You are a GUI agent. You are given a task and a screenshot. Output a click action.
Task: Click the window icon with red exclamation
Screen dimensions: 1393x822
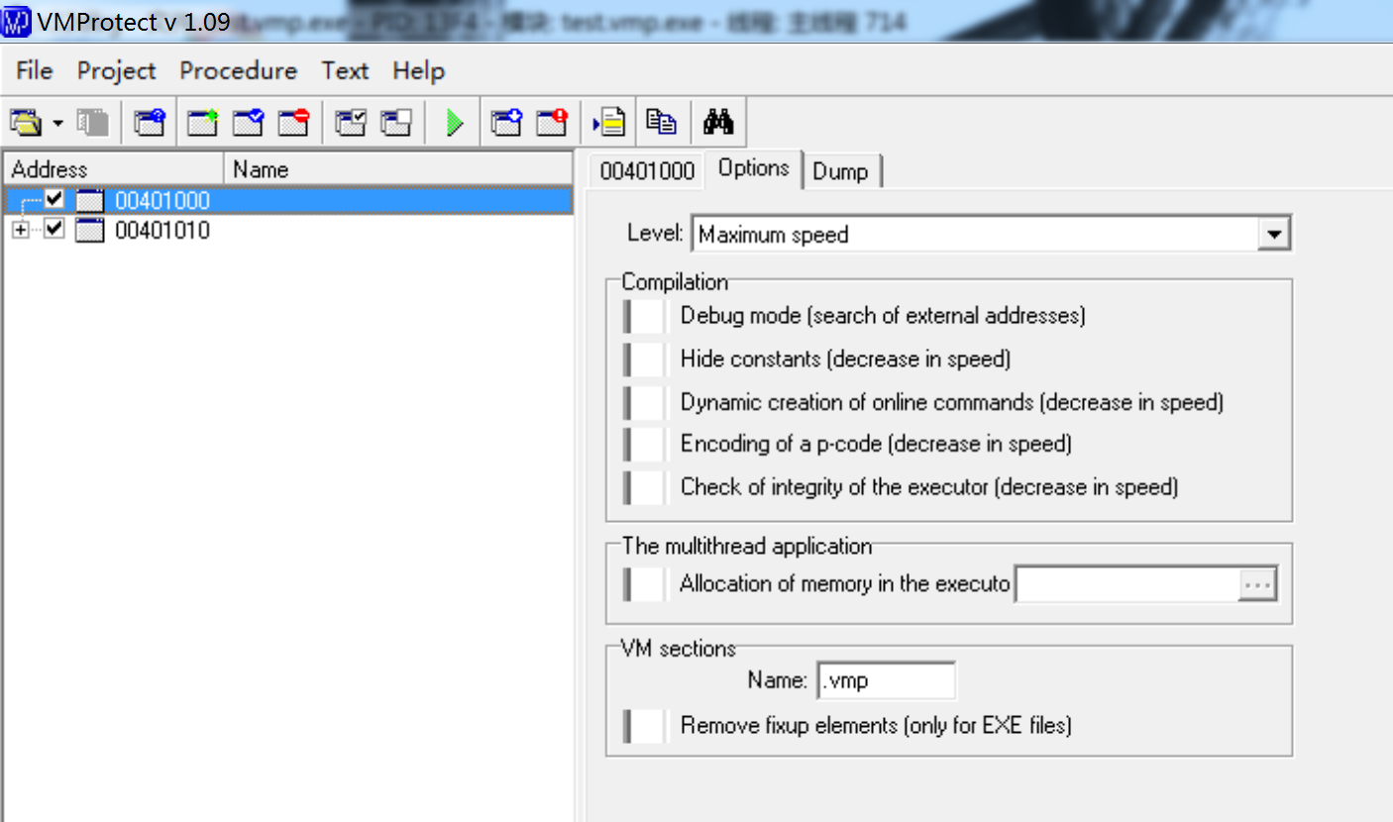(x=553, y=123)
